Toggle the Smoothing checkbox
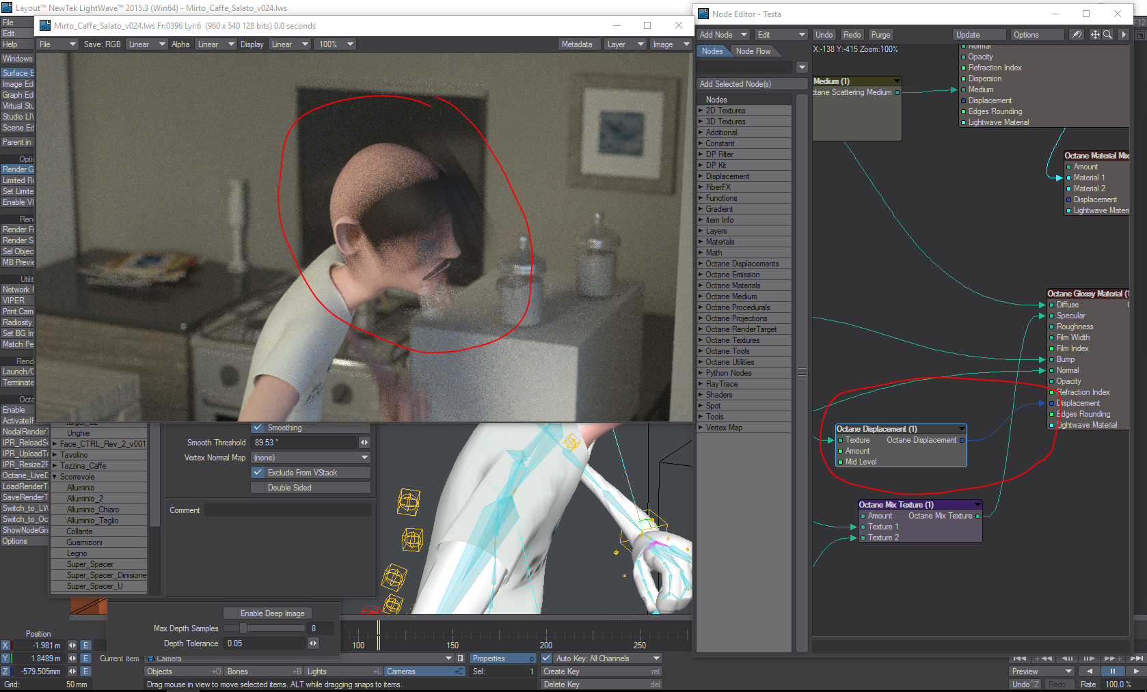This screenshot has height=692, width=1147. (258, 428)
